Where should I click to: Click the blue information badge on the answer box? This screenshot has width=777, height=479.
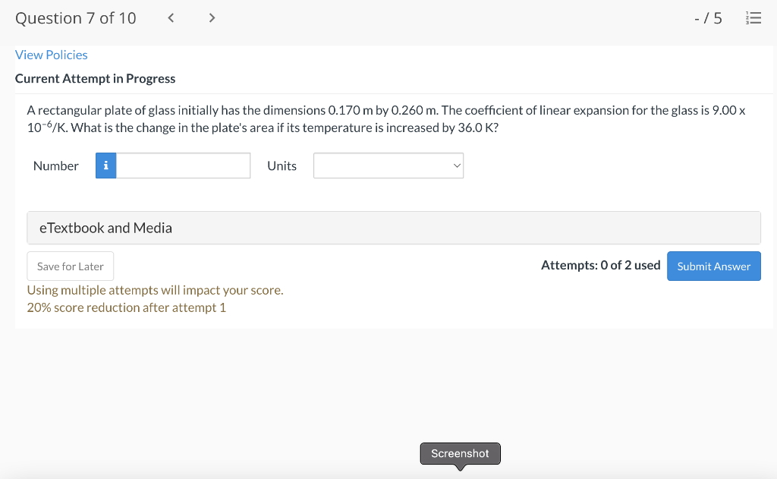105,165
